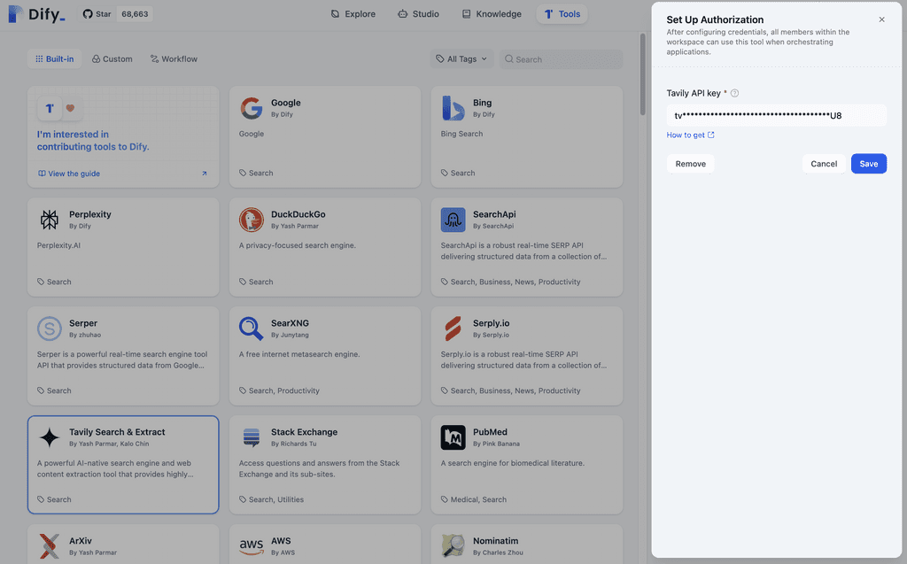
Task: Select the Perplexity tool icon
Action: (x=49, y=220)
